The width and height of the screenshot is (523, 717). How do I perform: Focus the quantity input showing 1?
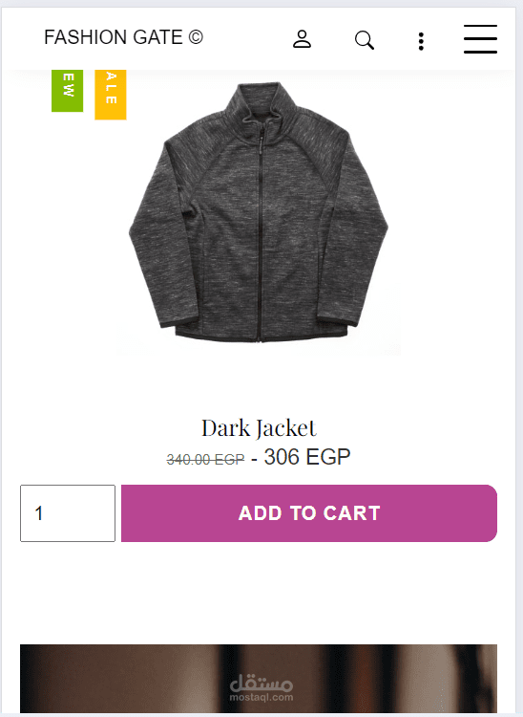coord(68,513)
